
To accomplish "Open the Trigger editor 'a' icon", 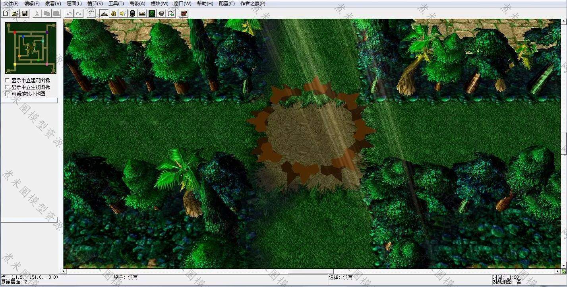I will (x=114, y=14).
